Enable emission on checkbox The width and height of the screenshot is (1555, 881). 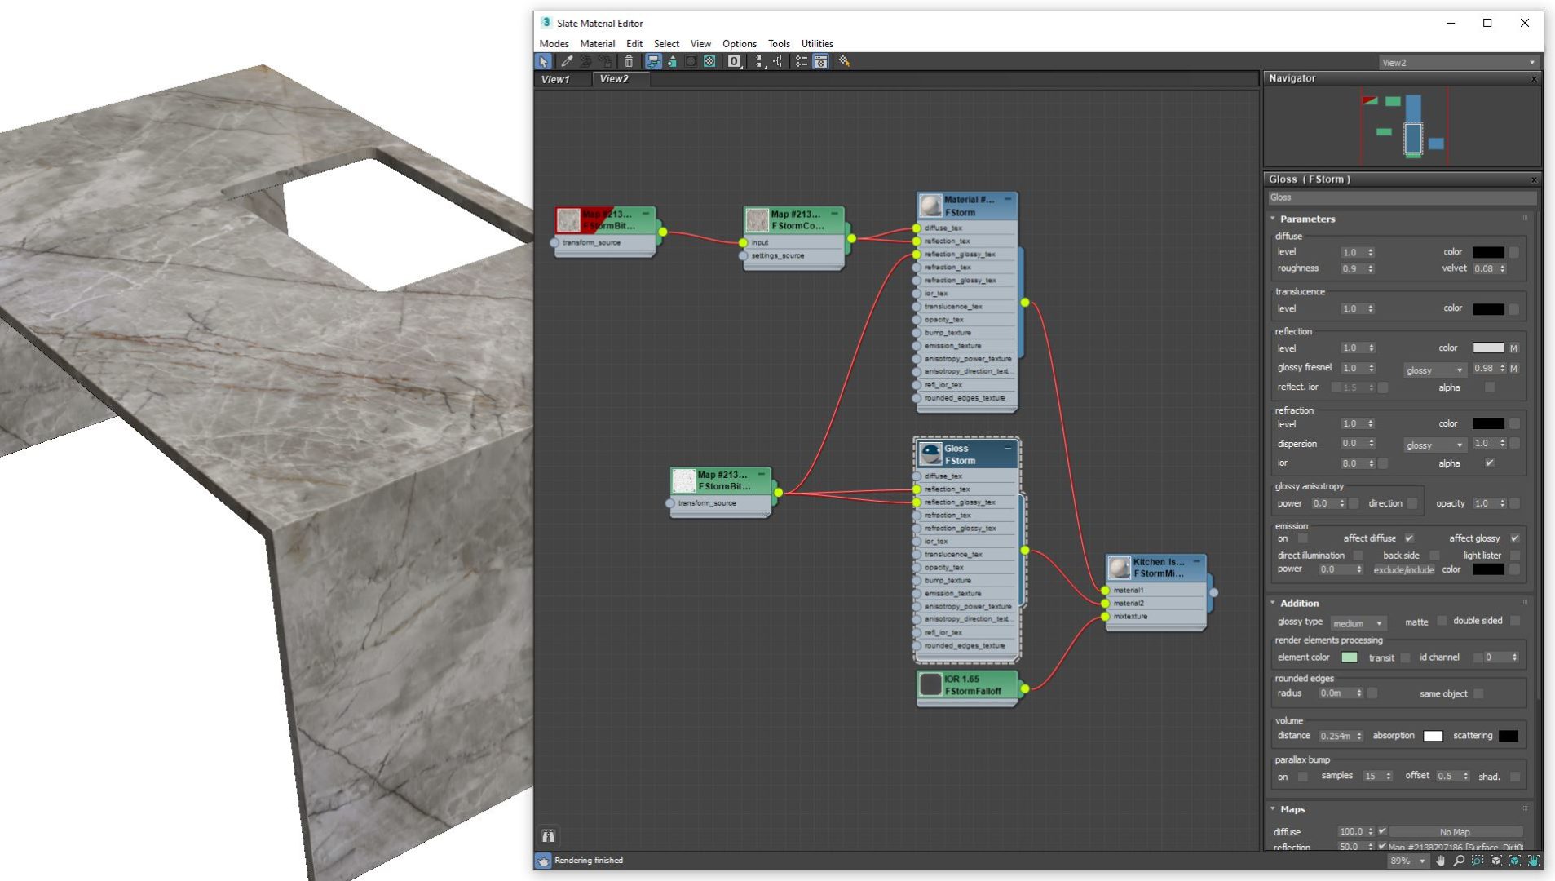coord(1302,538)
